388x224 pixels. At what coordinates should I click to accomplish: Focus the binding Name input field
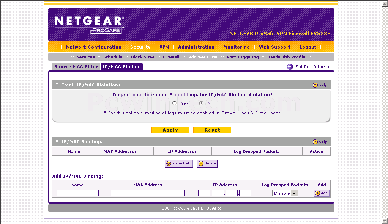pos(78,193)
